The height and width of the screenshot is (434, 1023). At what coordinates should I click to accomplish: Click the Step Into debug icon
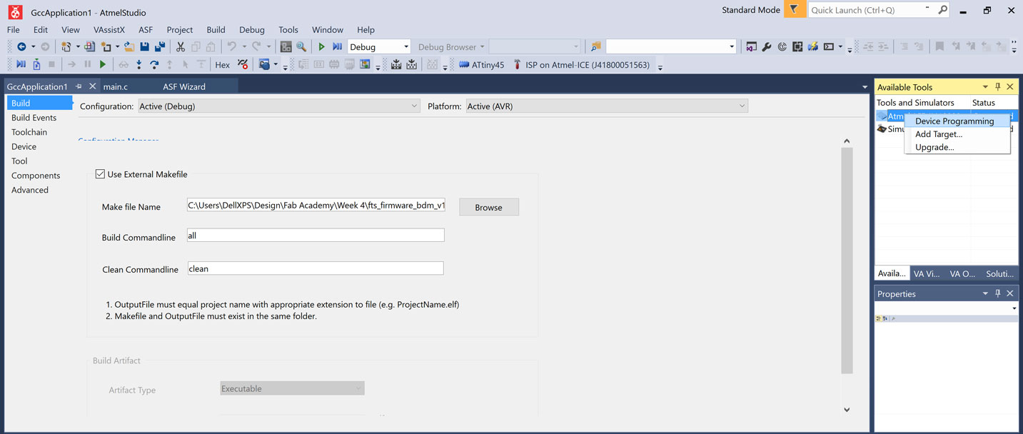[x=138, y=64]
